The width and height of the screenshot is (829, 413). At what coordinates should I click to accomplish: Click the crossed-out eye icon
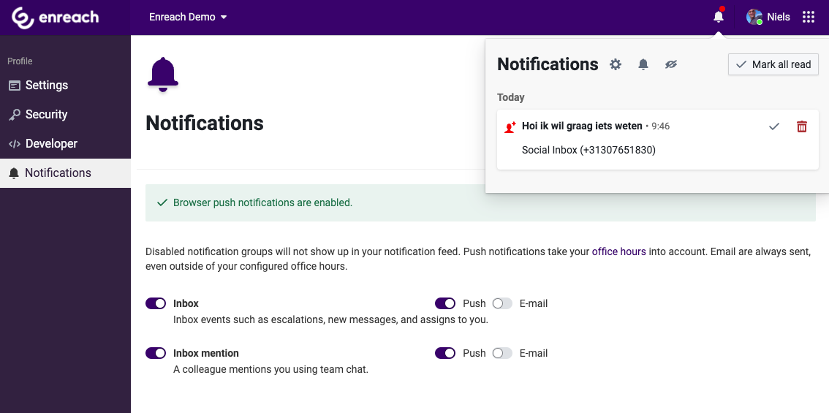click(671, 64)
